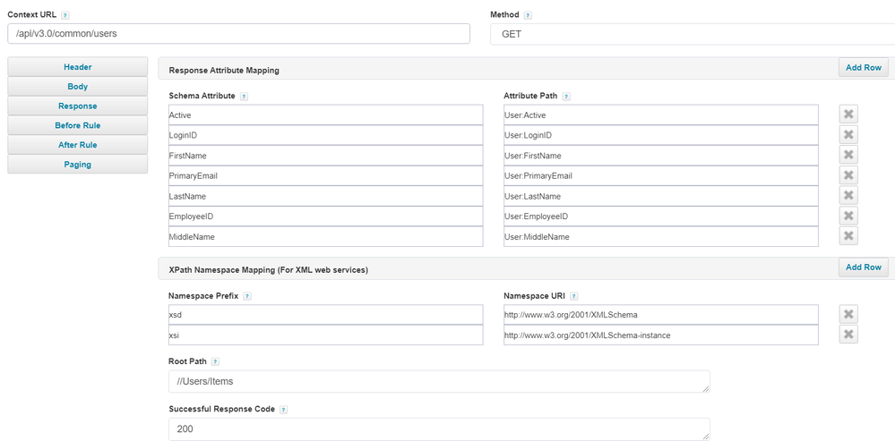895x441 pixels.
Task: Switch to the Header tab
Action: click(77, 67)
